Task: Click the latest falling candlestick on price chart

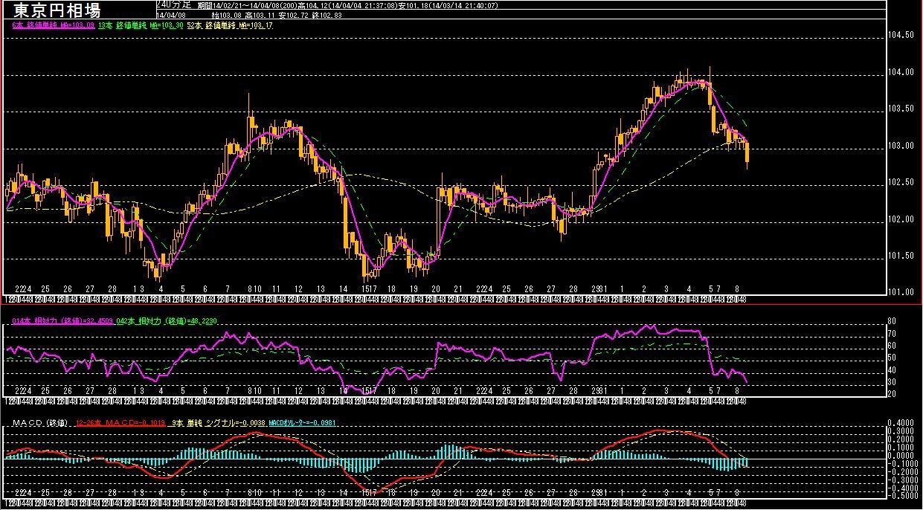Action: (x=747, y=153)
